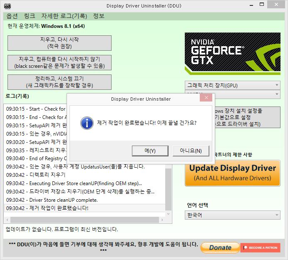Click dialog message '제거 작업이 완료됐습니다! 이제 끝낼 건가요?'
The image size is (288, 260).
tap(147, 123)
